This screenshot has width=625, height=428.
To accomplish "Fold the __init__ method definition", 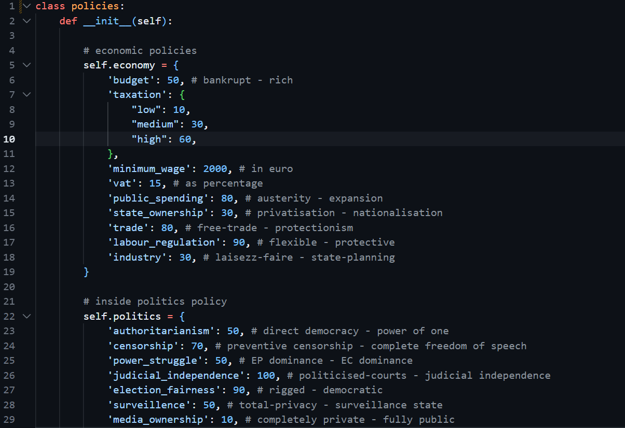I will (27, 21).
